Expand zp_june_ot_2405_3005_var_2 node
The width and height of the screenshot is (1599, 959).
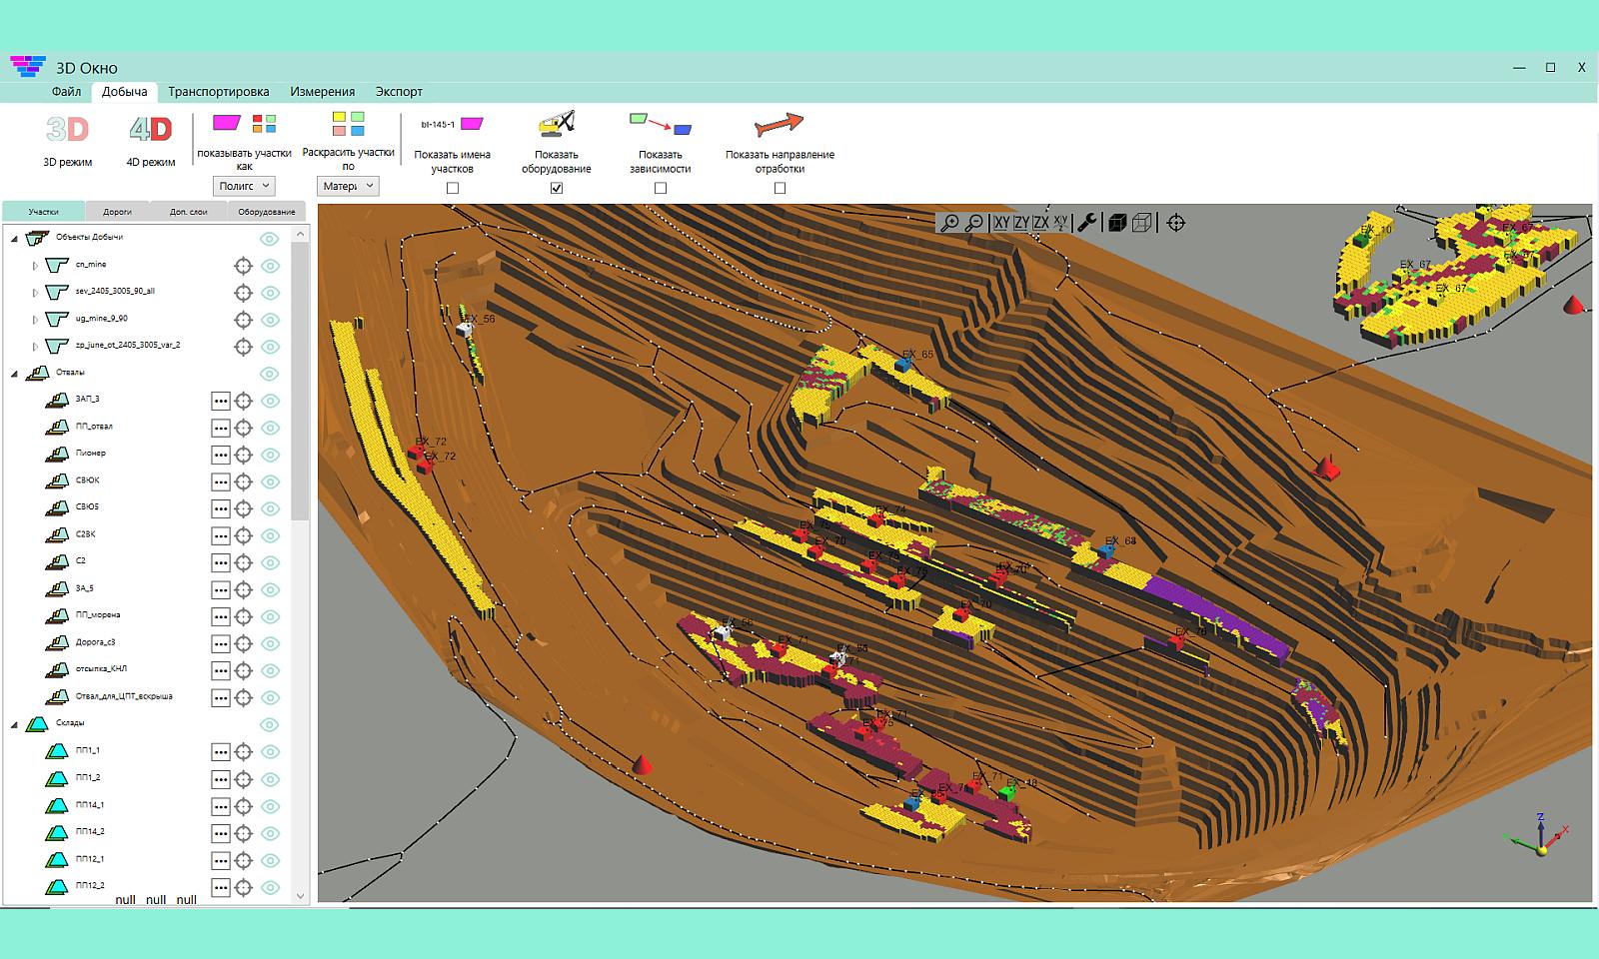[x=35, y=347]
